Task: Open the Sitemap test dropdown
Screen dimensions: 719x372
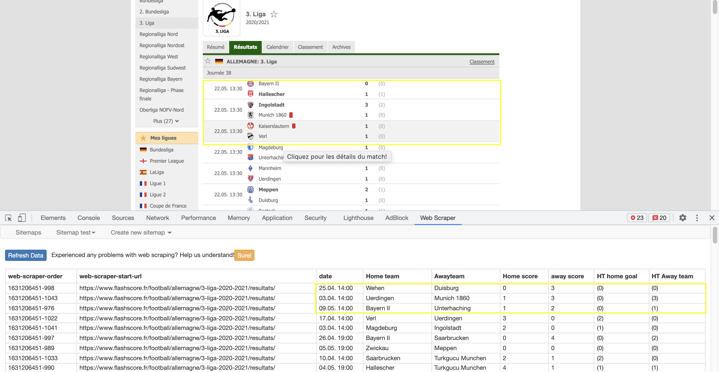Action: [76, 233]
